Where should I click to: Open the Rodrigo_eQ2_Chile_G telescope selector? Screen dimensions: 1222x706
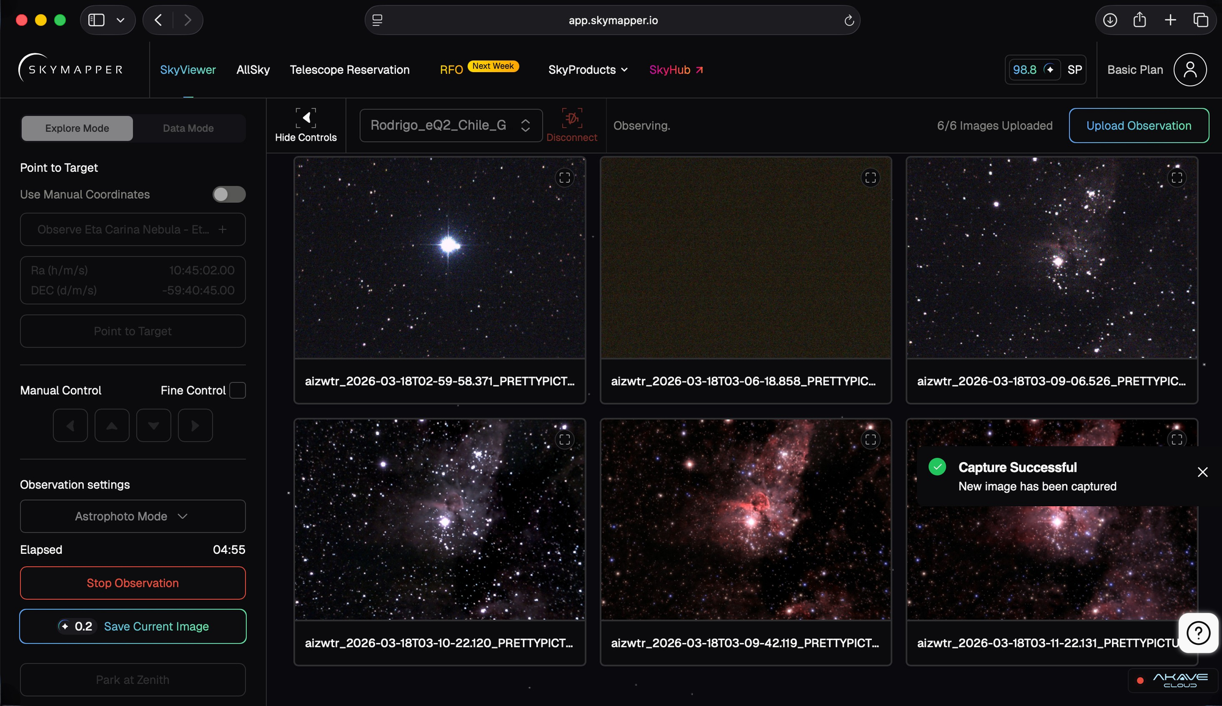point(450,125)
